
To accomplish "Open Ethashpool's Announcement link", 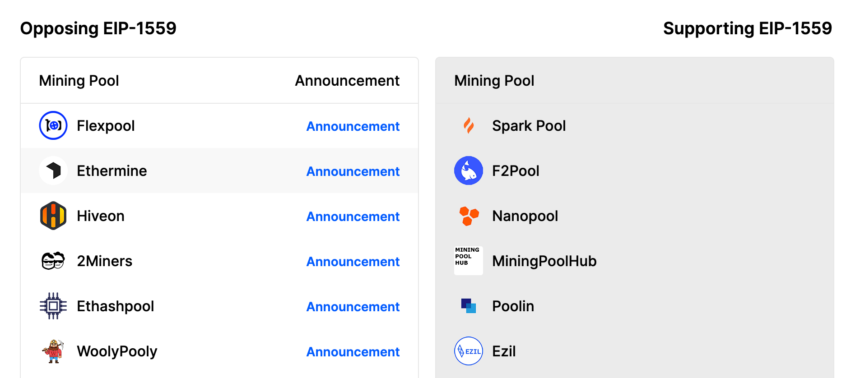I will 353,307.
